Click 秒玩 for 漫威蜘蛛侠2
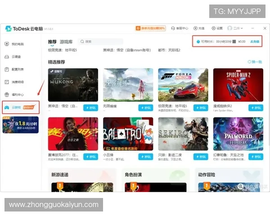 pos(256,108)
